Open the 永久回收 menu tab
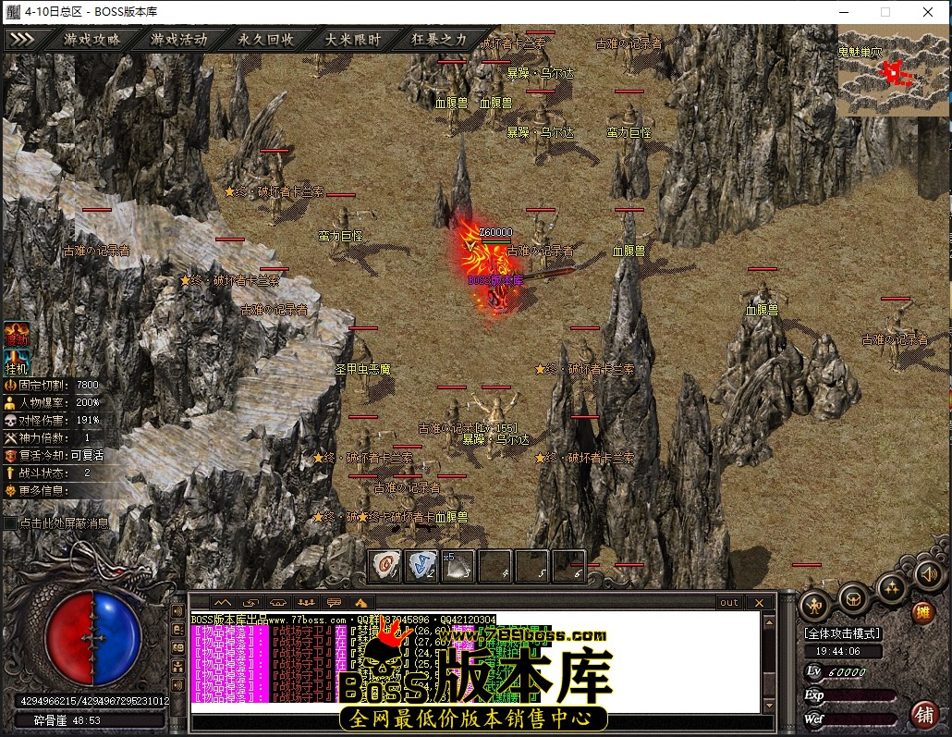Screen dimensions: 952x737 click(265, 40)
